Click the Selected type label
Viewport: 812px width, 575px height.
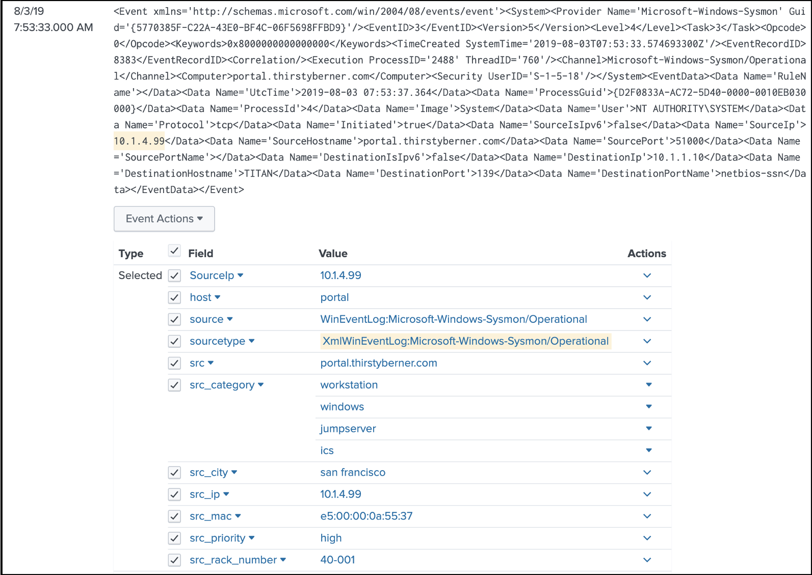click(140, 276)
